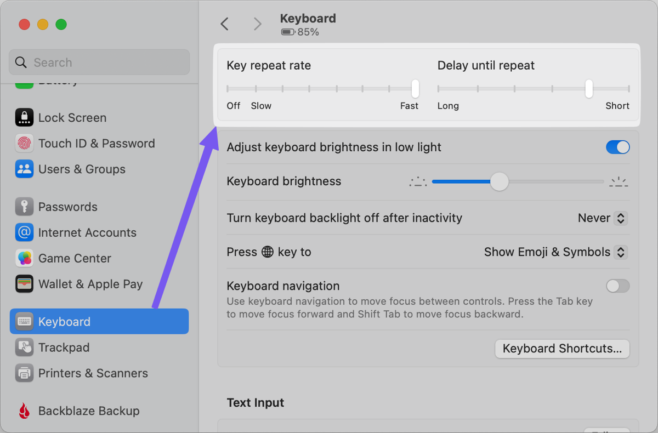Select the Users & Groups icon

point(24,169)
